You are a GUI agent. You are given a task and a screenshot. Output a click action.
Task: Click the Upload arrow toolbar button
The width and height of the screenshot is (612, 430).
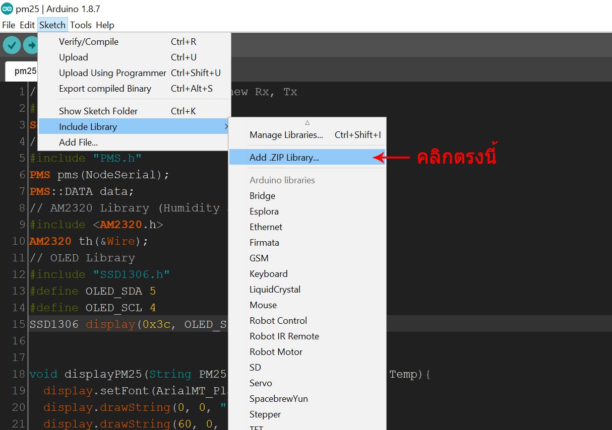pos(31,45)
